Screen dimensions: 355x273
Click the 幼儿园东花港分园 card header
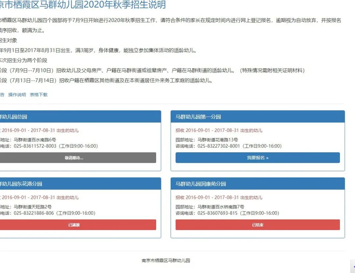point(81,184)
